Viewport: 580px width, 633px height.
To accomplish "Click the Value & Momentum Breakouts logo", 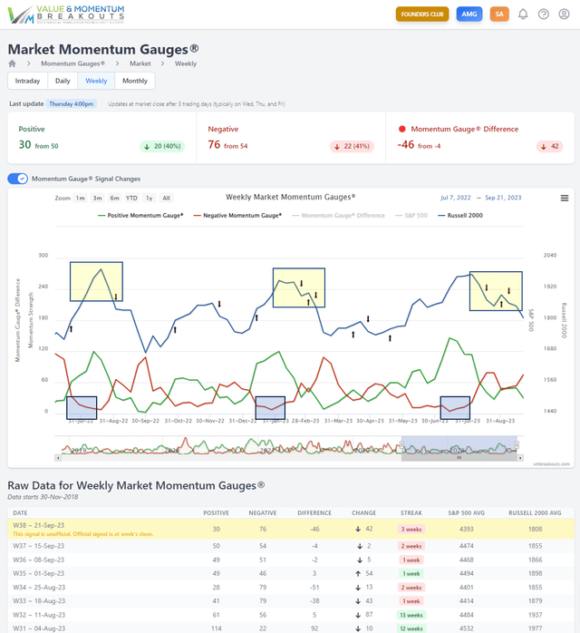I will coord(66,14).
